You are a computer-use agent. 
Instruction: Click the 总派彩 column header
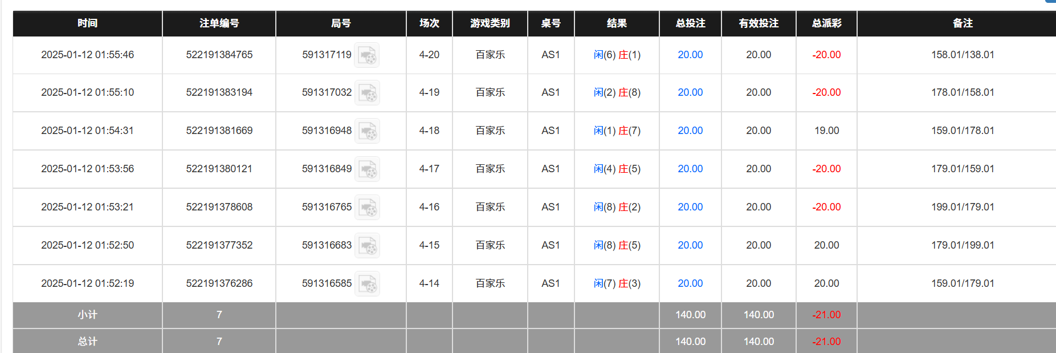(x=826, y=23)
